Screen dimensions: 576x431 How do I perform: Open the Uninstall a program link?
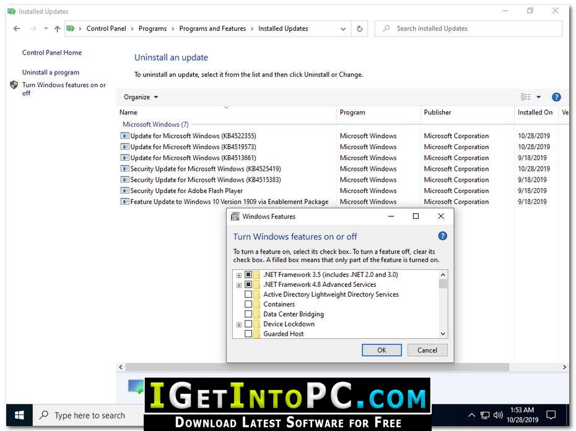[x=50, y=72]
